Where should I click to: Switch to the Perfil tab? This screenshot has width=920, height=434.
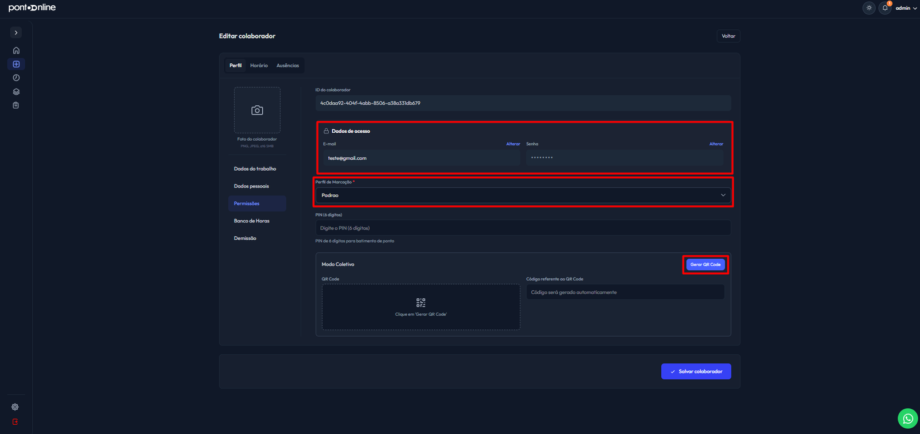pyautogui.click(x=236, y=66)
